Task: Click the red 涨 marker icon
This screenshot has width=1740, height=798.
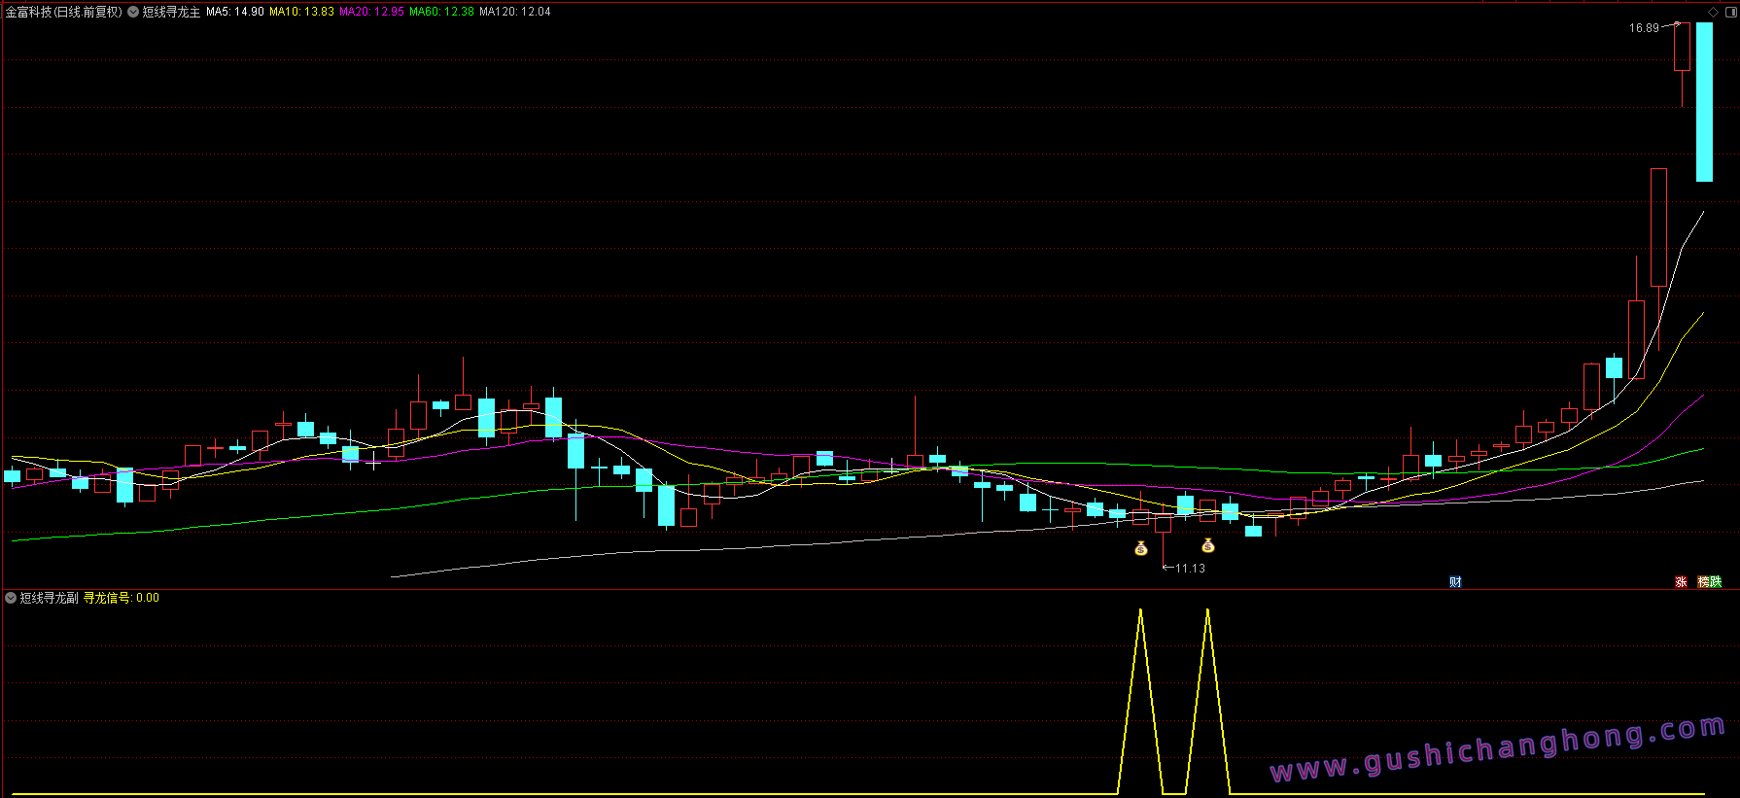Action: click(x=1681, y=582)
